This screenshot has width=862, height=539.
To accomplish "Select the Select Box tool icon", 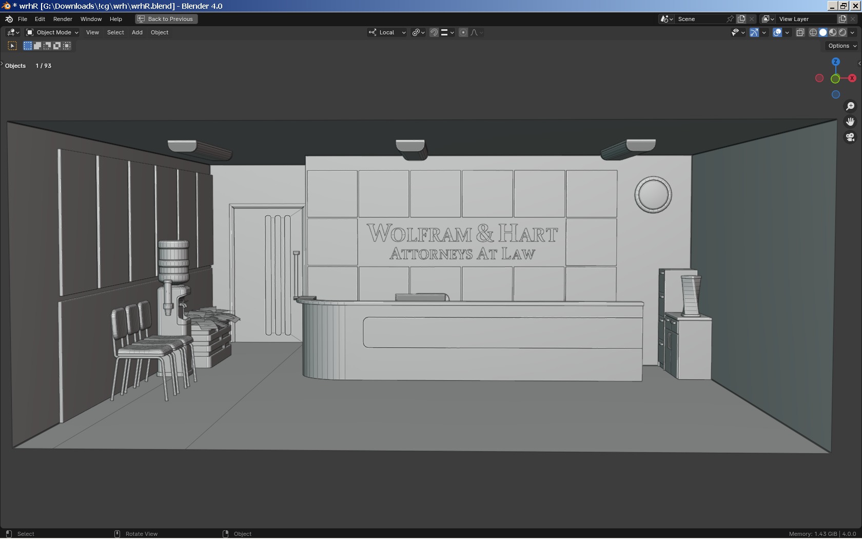I will click(12, 46).
